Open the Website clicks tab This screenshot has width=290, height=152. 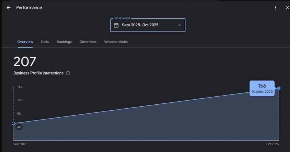coord(116,42)
